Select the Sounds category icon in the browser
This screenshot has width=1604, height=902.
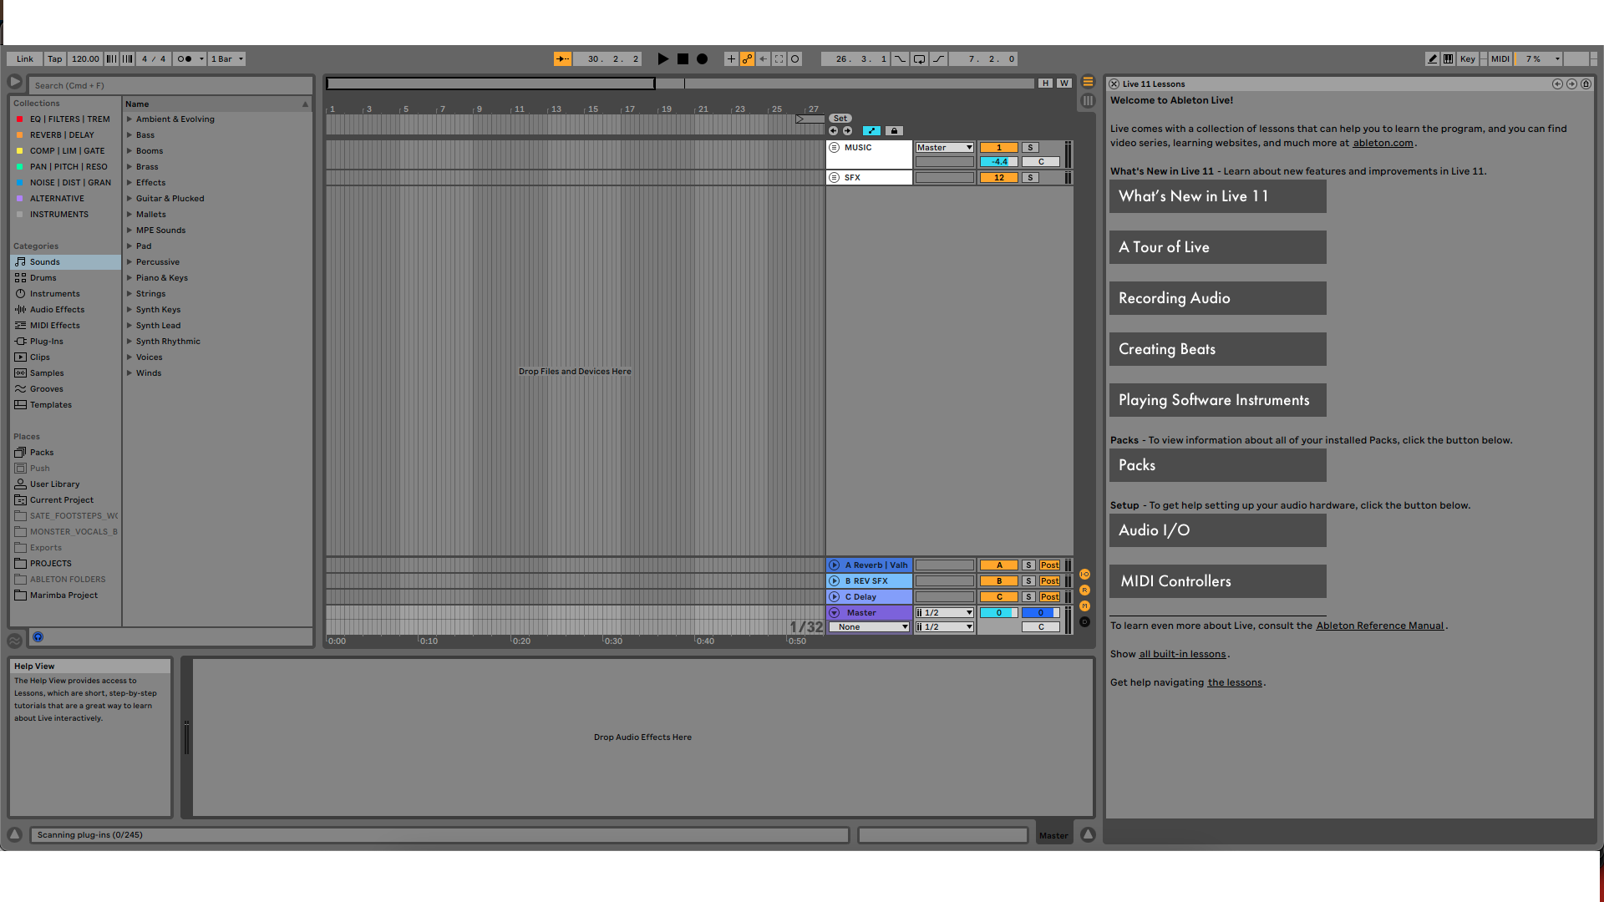point(20,261)
